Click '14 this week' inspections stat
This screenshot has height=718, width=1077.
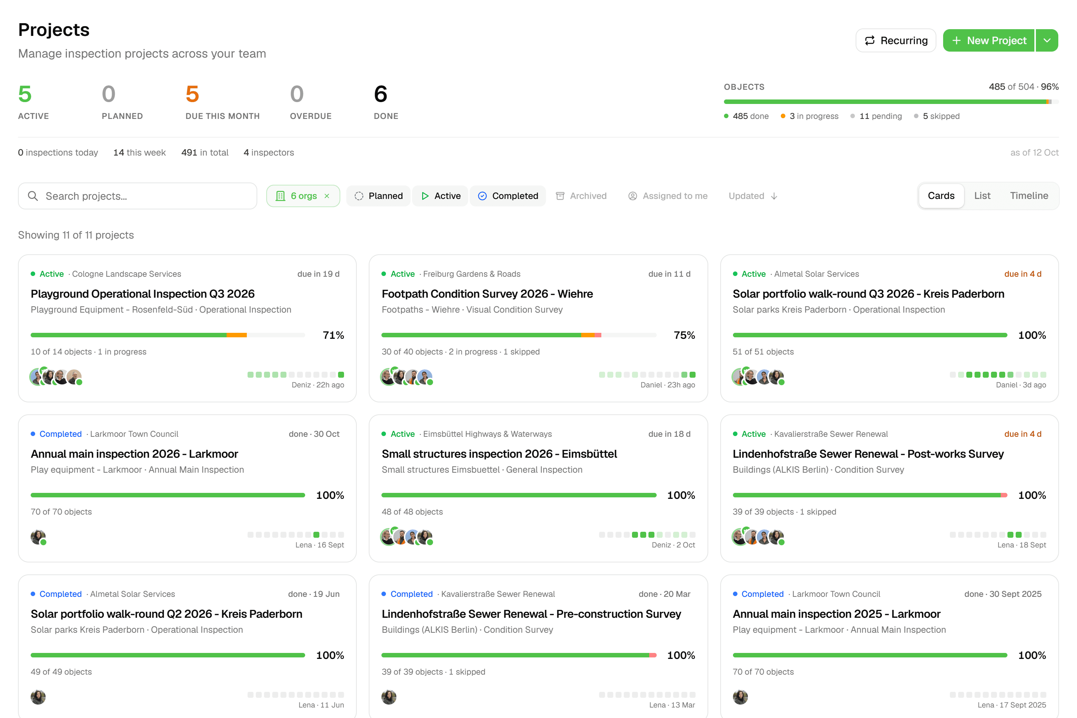tap(139, 153)
